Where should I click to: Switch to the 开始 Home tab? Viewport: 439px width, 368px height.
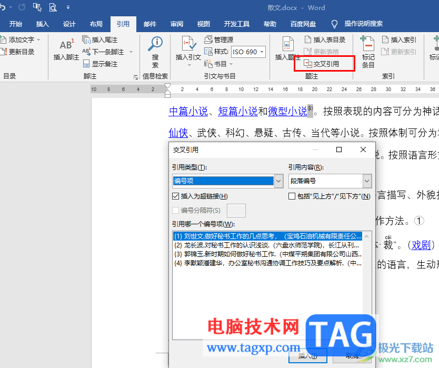click(16, 24)
